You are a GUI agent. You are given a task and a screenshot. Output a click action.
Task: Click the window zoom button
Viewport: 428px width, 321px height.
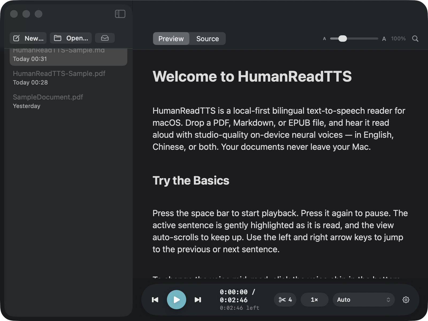click(x=39, y=14)
